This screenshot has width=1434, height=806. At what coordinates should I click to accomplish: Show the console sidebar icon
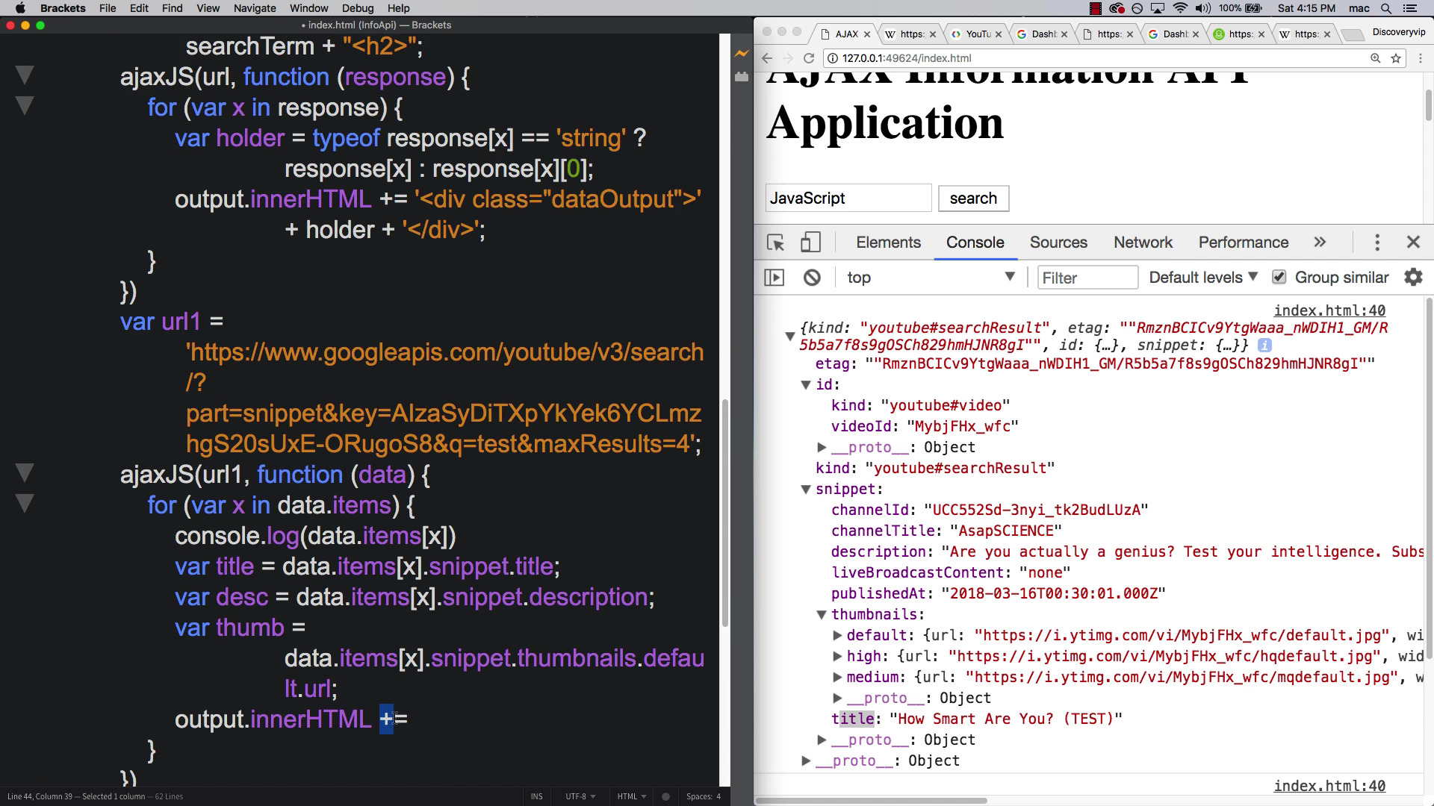point(775,278)
